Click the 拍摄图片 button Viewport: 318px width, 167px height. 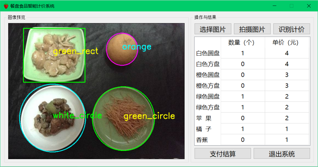(252, 29)
